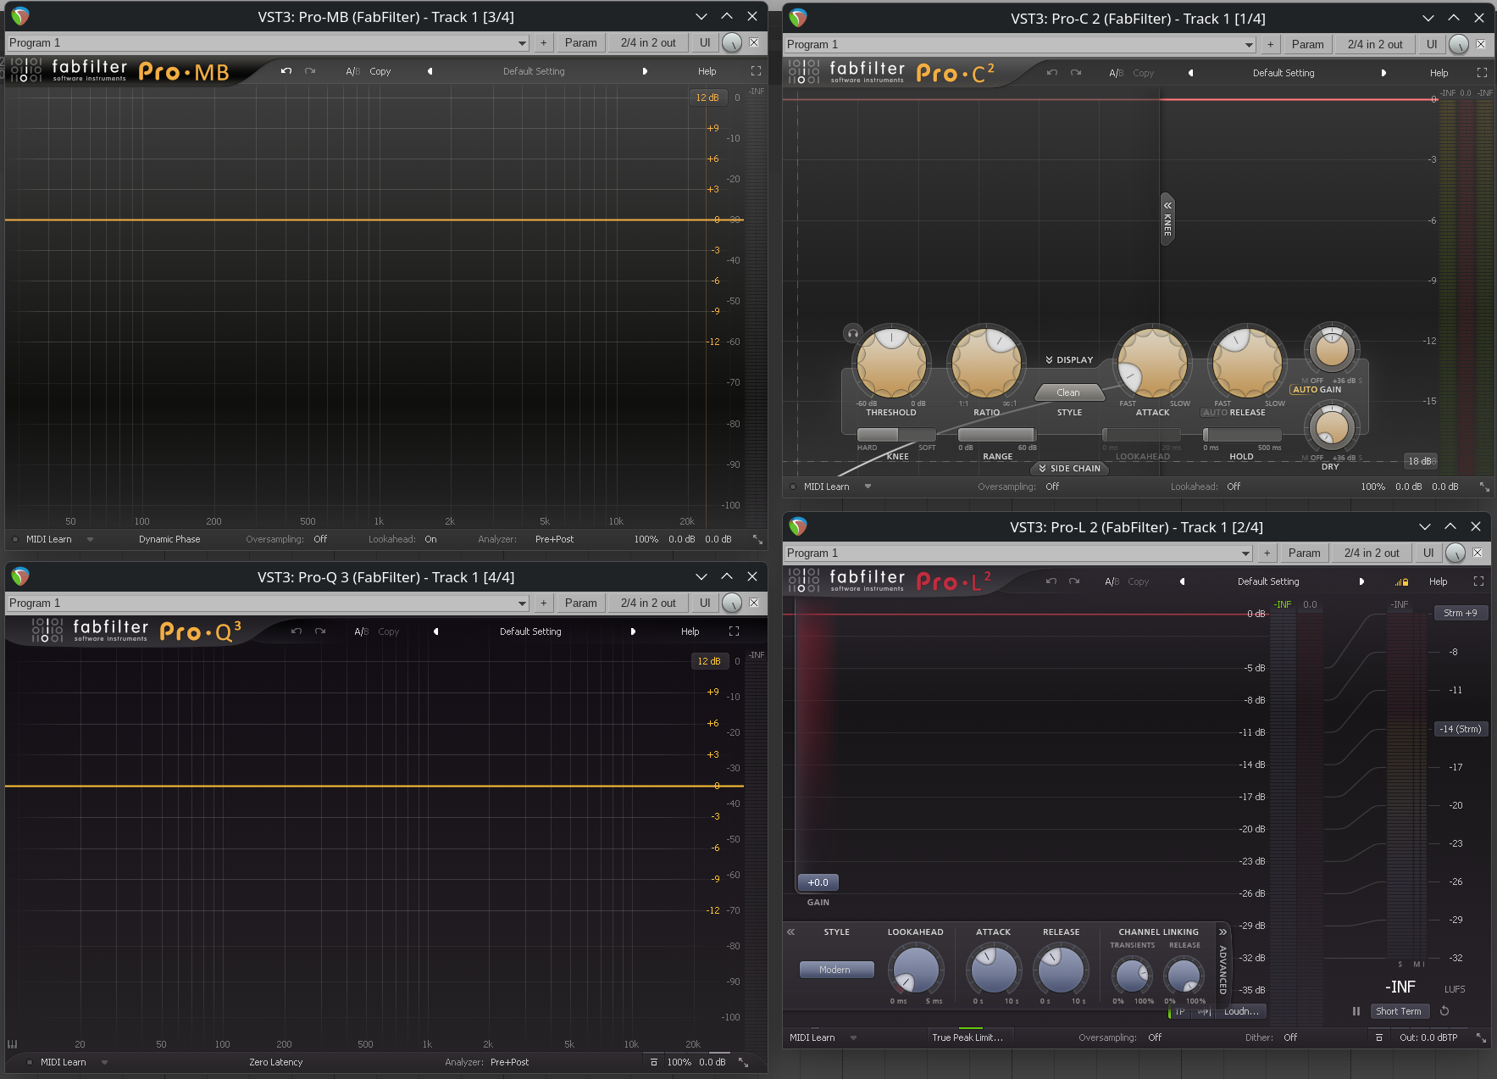Viewport: 1497px width, 1079px height.
Task: Open the Program 1 preset dropdown in Pro-Q 3
Action: pos(268,603)
